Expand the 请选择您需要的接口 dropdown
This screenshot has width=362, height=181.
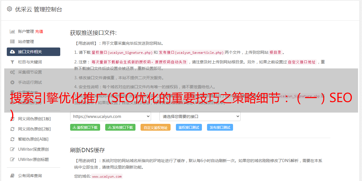200,116
